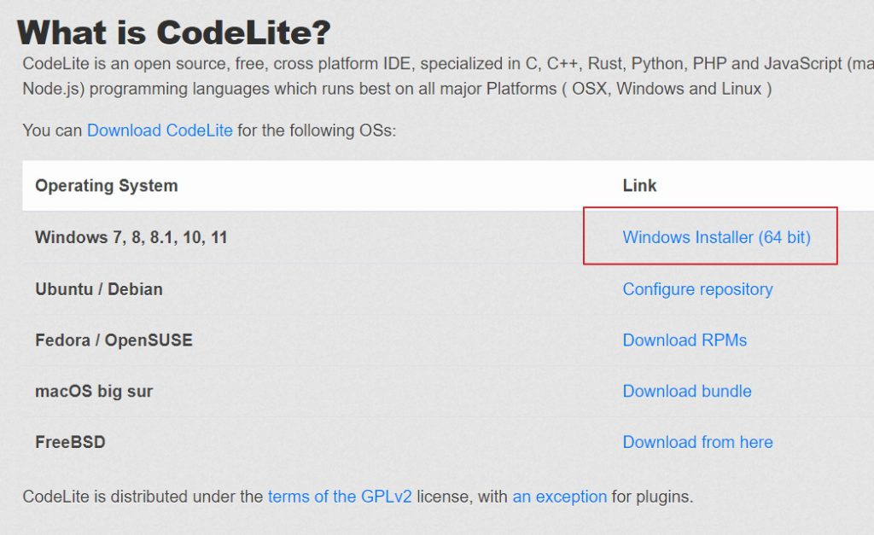The width and height of the screenshot is (874, 535).
Task: Click the Ubuntu / Debian row label
Action: click(x=98, y=289)
